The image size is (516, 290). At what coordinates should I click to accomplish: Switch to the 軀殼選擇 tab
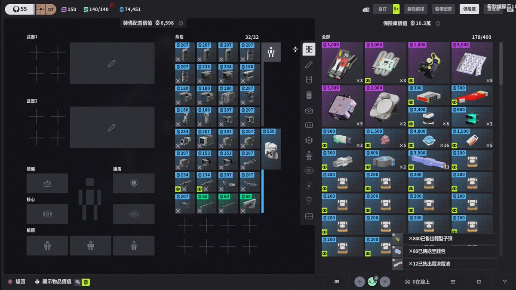tap(416, 9)
